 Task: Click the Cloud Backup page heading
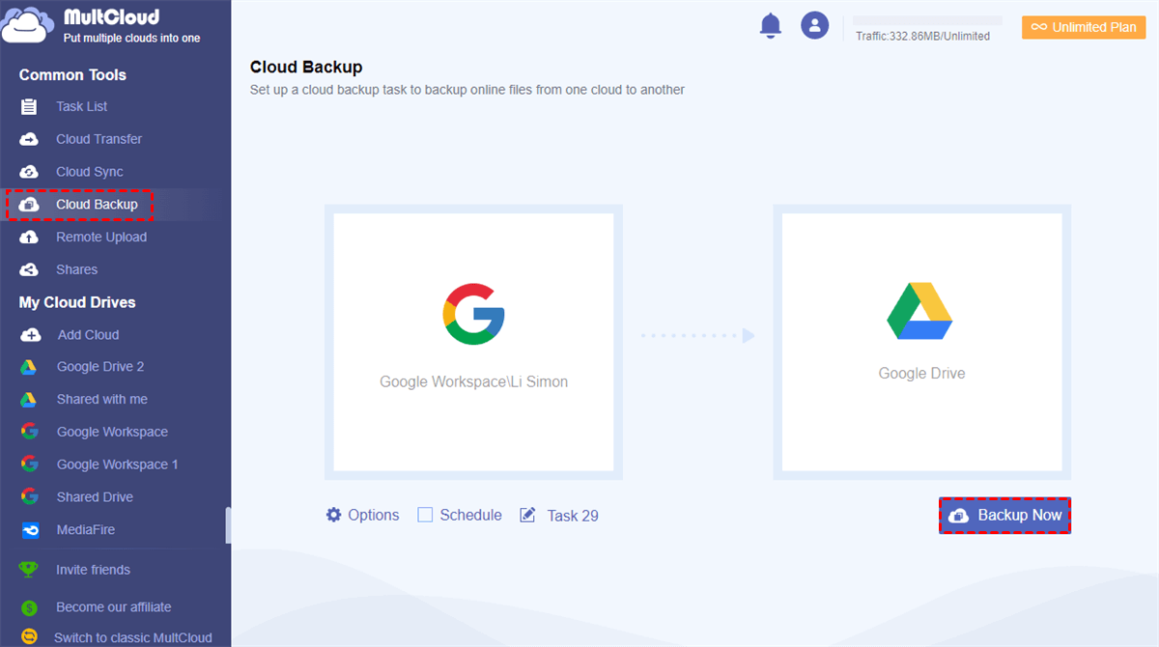tap(306, 67)
